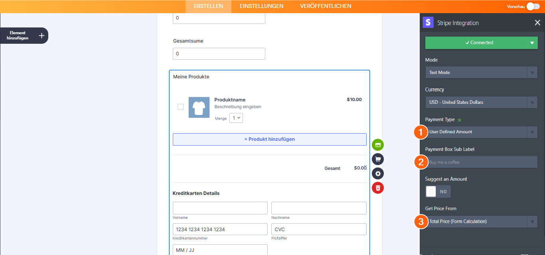Click the Gesamt $0.00 total value

[x=360, y=168]
